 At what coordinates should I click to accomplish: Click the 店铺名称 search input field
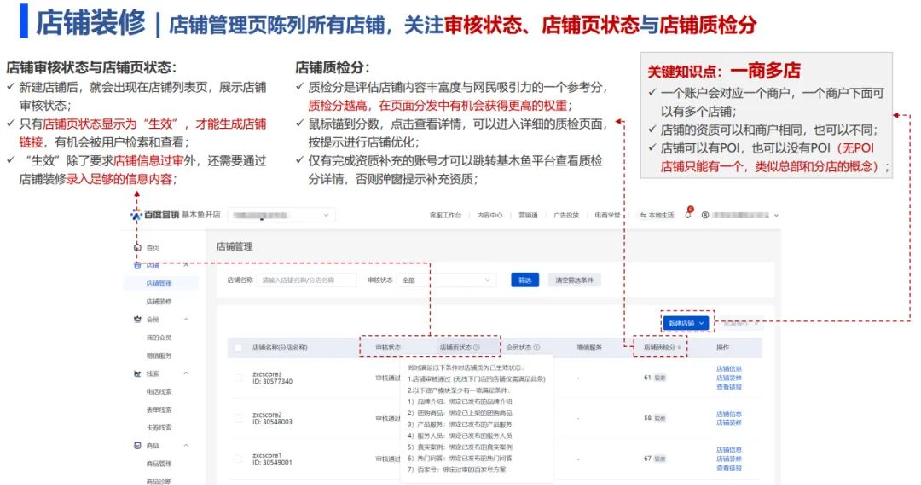308,280
